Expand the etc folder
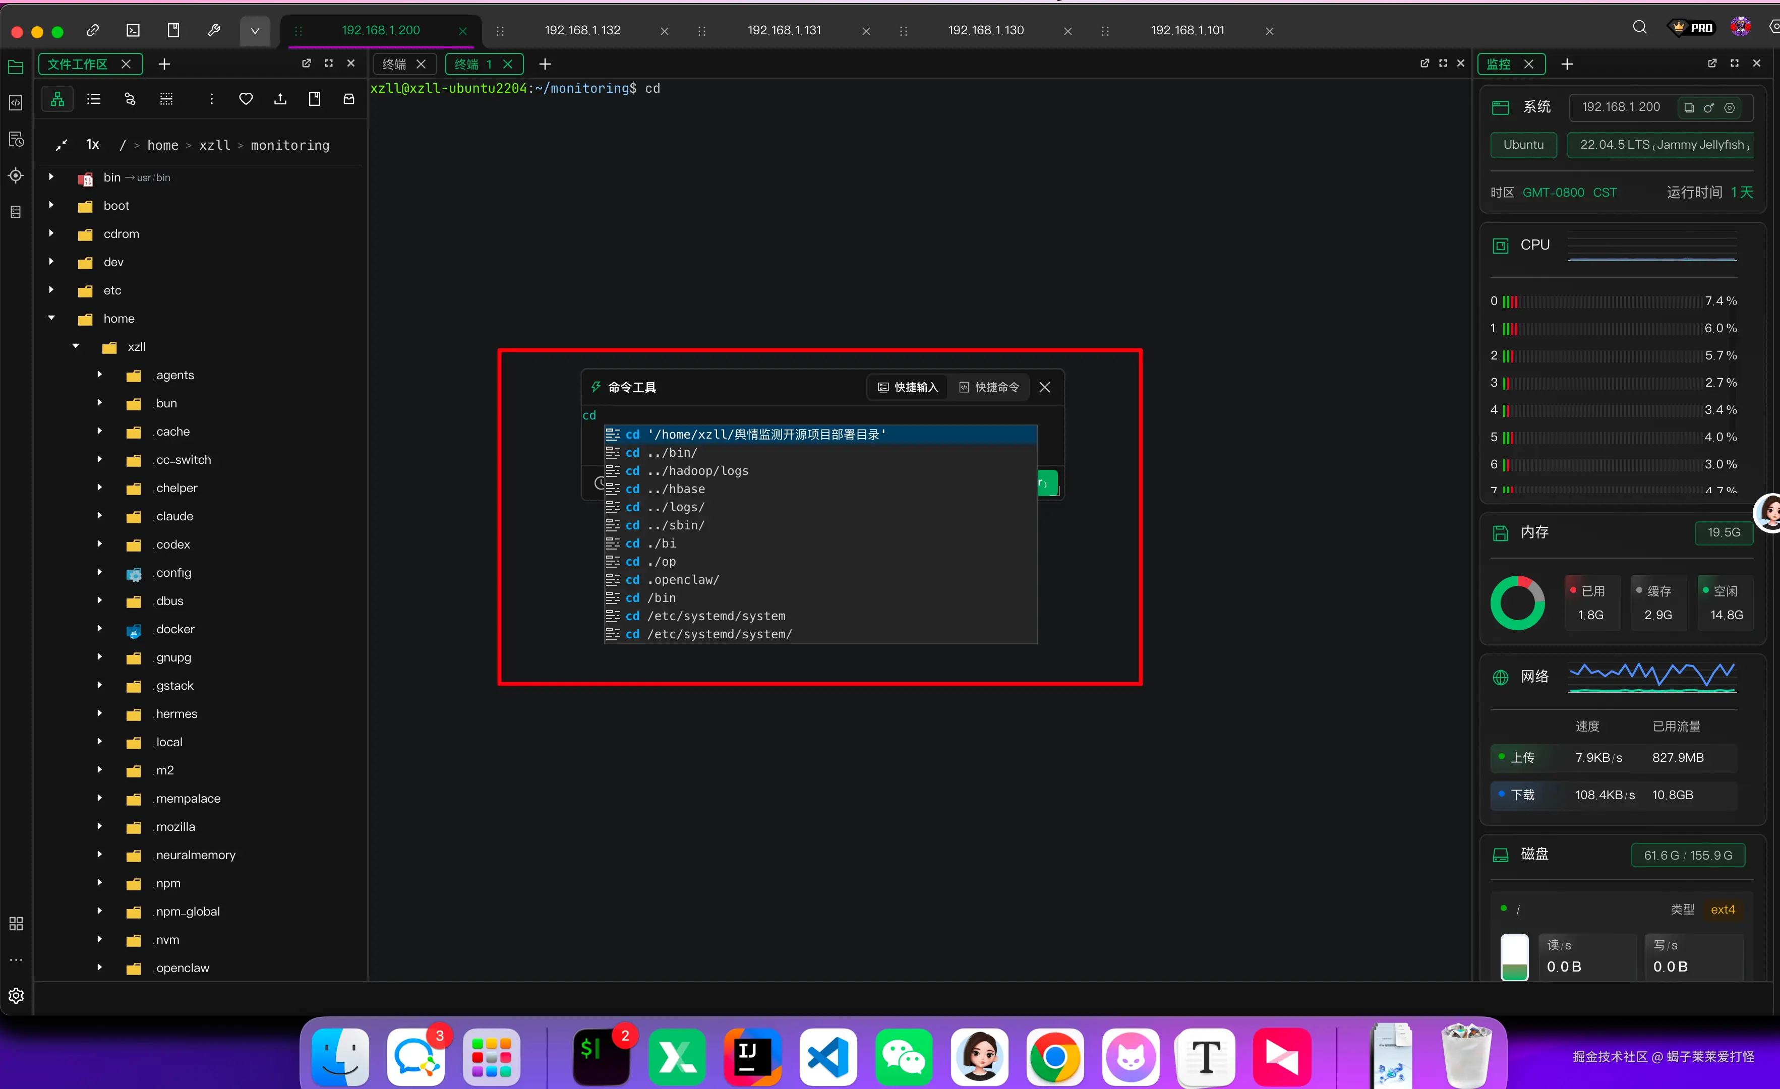 coord(50,289)
